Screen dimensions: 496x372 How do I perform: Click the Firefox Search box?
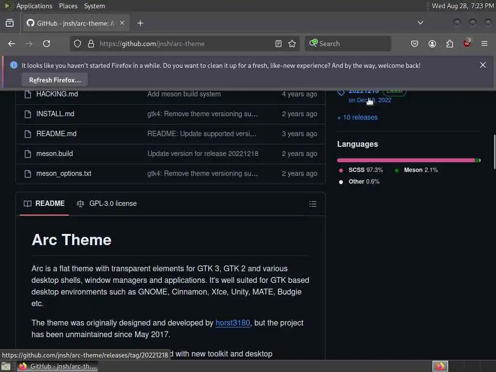[x=348, y=44]
